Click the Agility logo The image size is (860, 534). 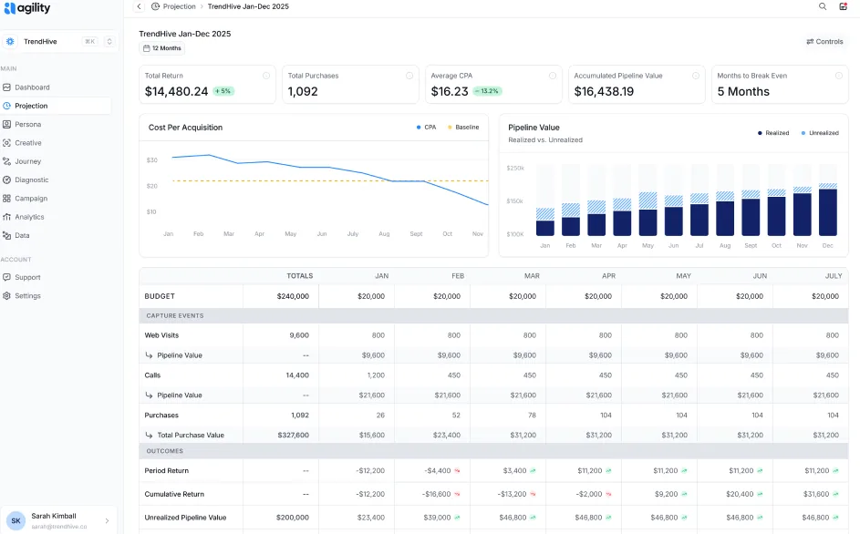pyautogui.click(x=26, y=7)
